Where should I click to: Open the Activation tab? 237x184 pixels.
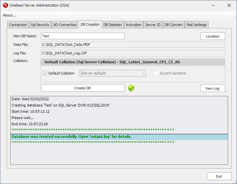[x=133, y=25]
